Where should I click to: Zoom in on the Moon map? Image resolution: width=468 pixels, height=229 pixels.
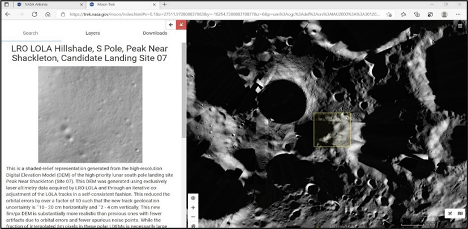pyautogui.click(x=193, y=208)
